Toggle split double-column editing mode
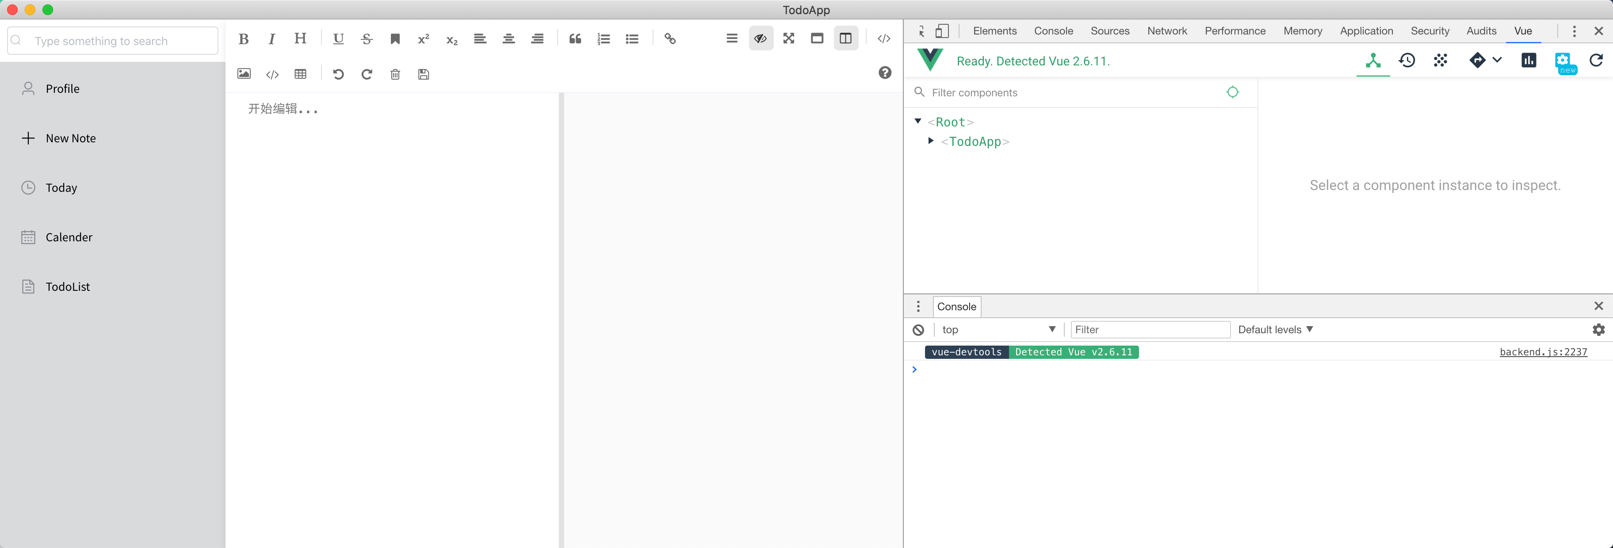This screenshot has height=548, width=1613. [845, 39]
